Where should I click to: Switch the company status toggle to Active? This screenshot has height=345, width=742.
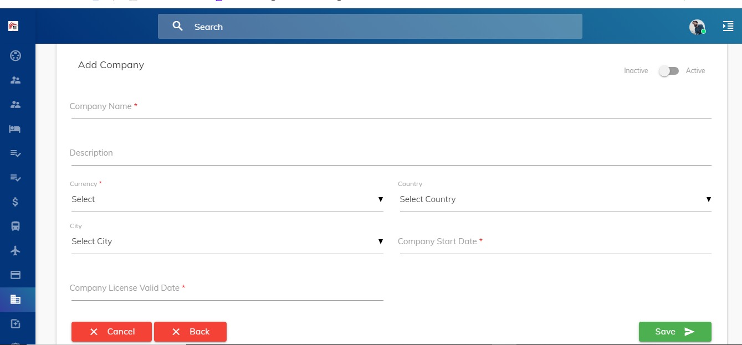pyautogui.click(x=668, y=71)
